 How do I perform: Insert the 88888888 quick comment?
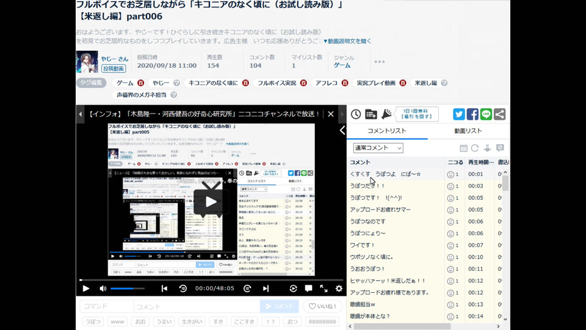(322, 322)
